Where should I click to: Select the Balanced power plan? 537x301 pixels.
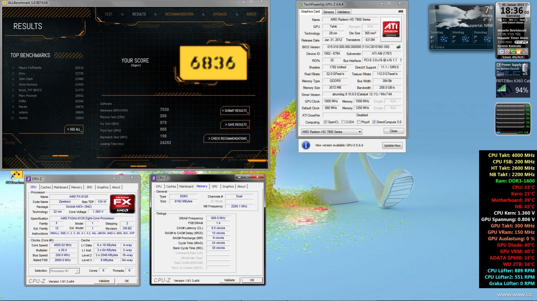coord(508,75)
